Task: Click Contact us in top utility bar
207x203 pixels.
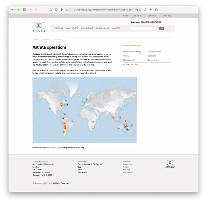Action: (x=152, y=16)
